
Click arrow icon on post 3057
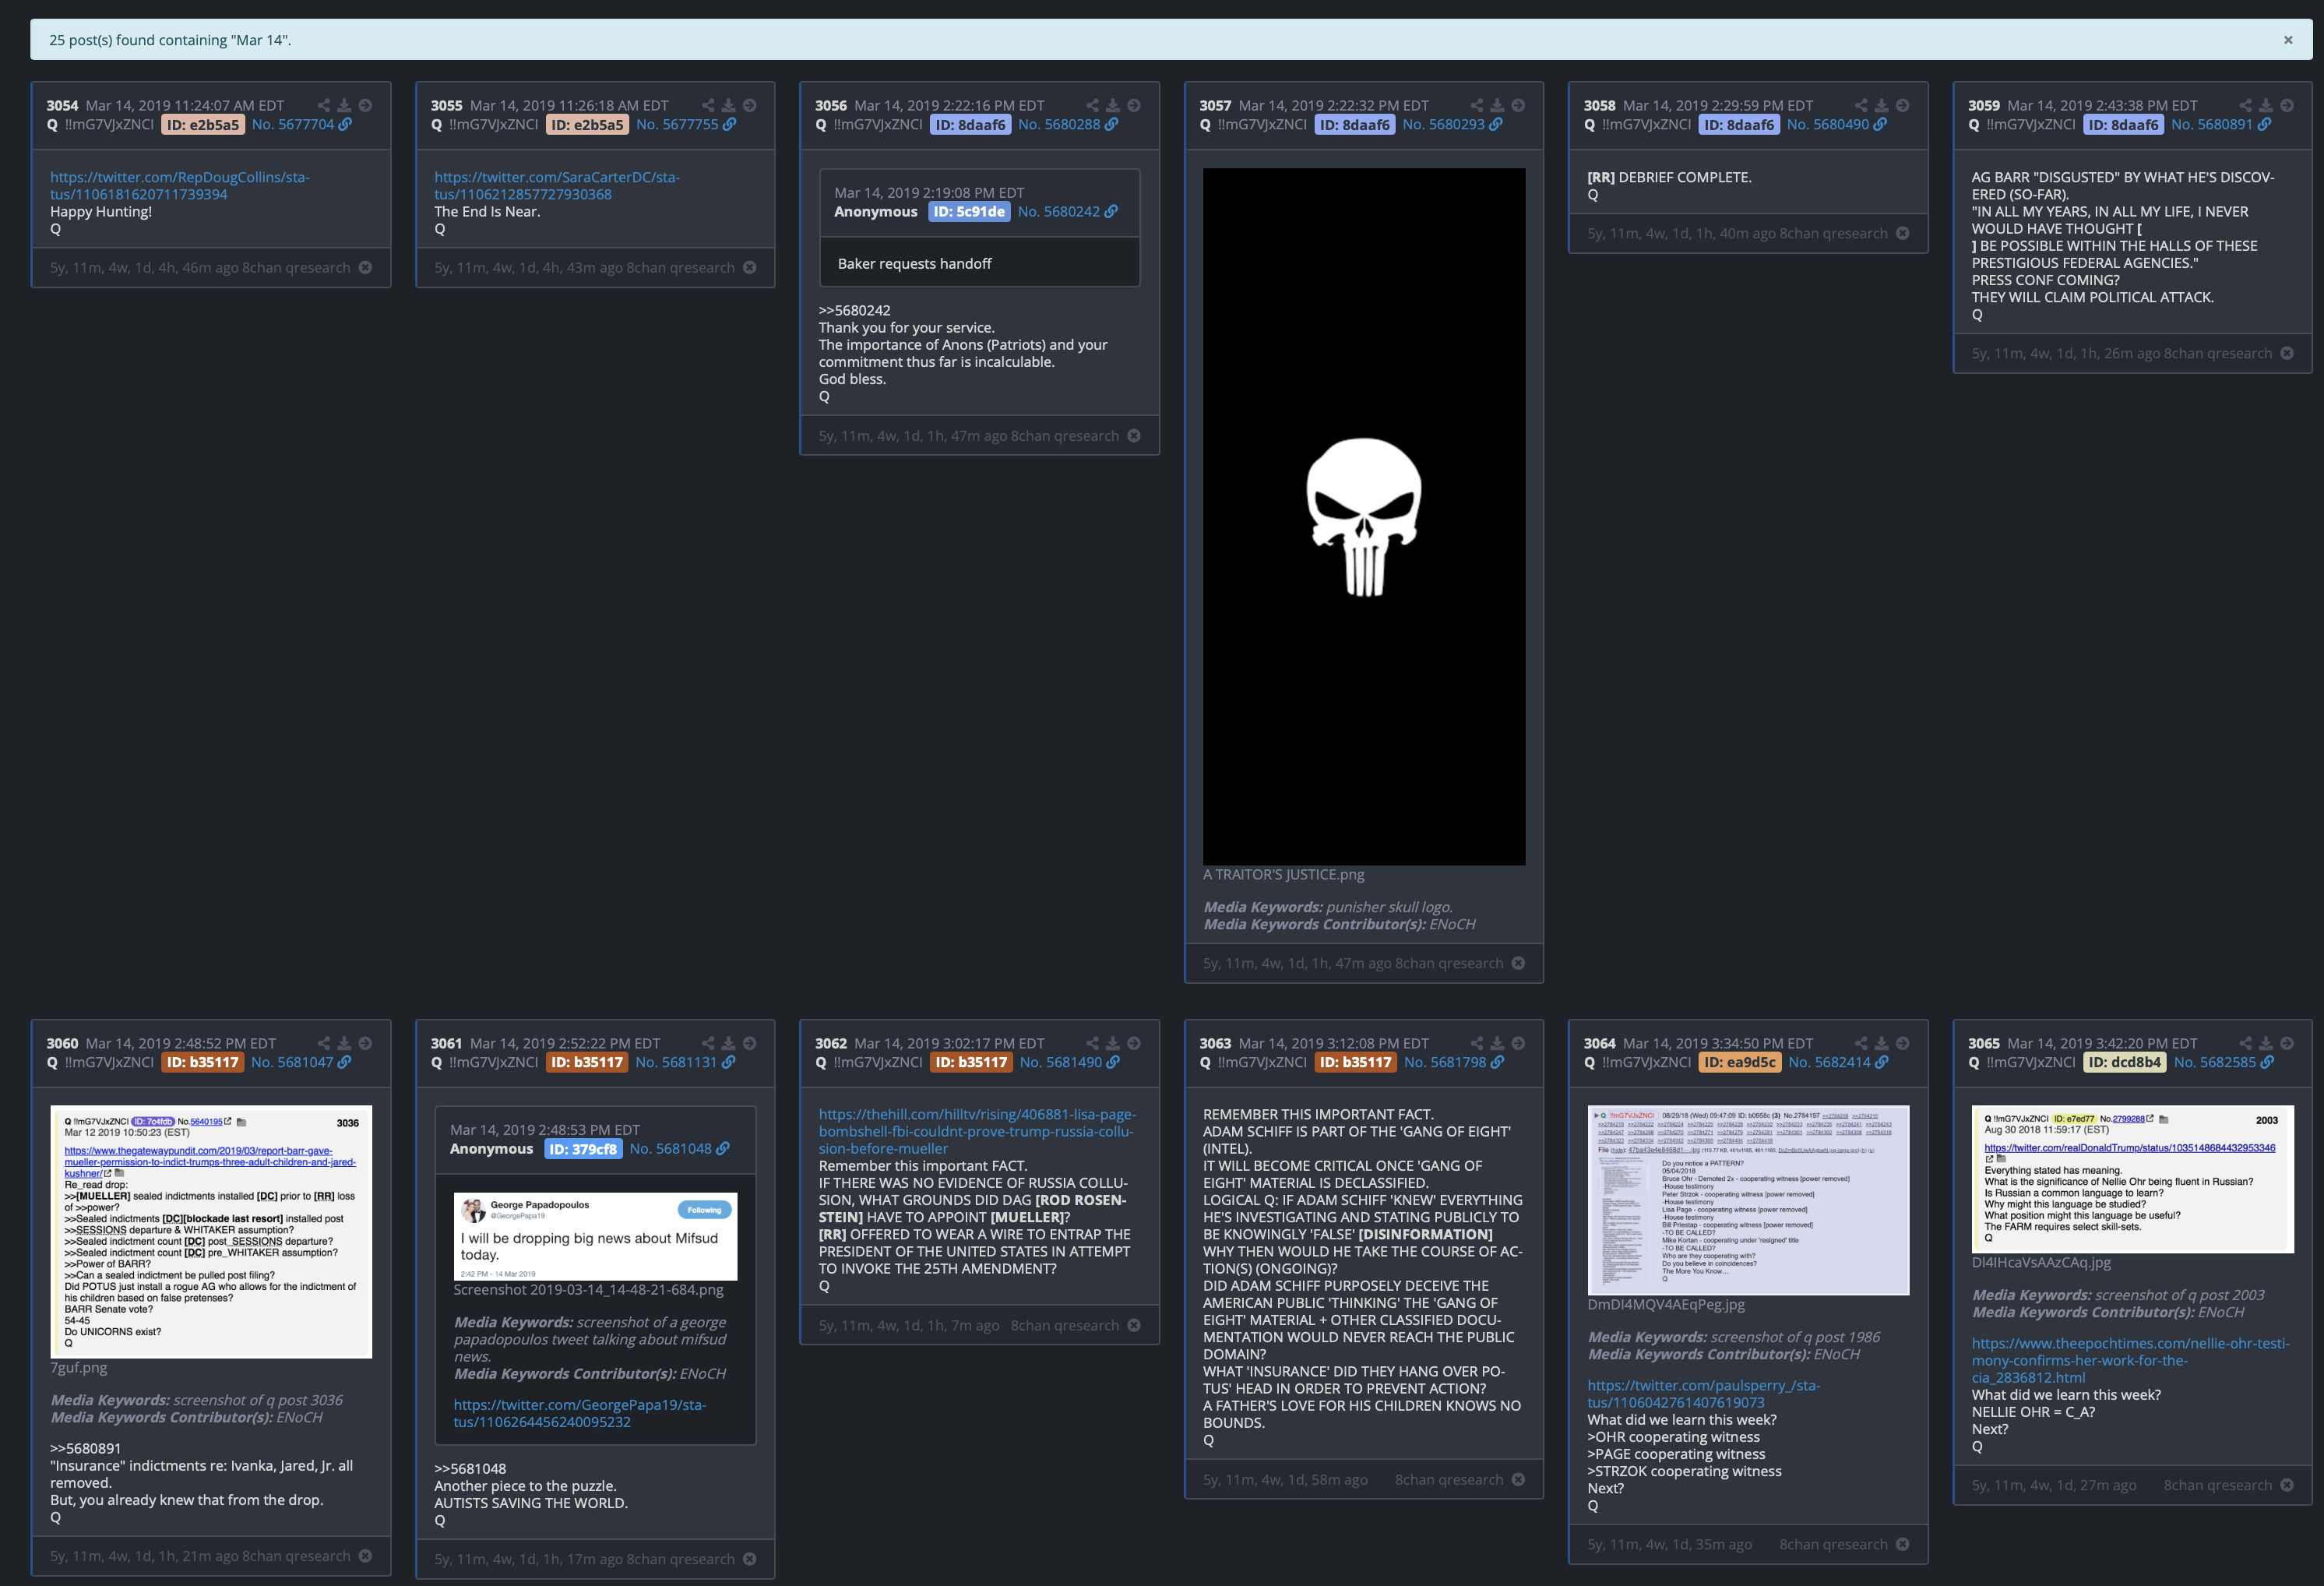(x=1518, y=105)
